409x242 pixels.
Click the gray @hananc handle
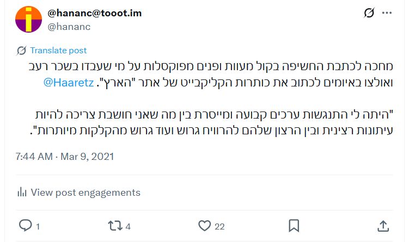69,26
